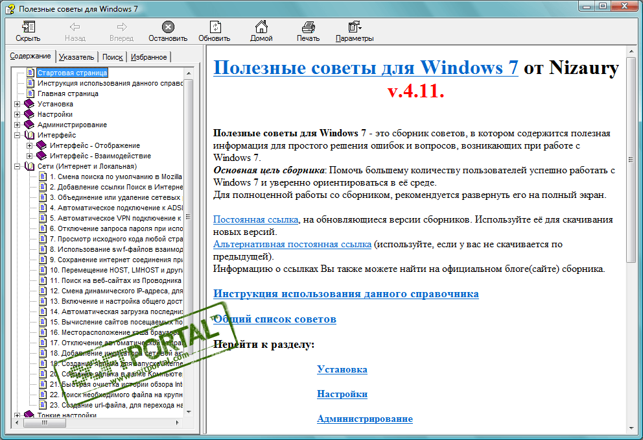This screenshot has width=643, height=440.
Task: Select topic 22. Поиск необходимого файла
Action: 116,395
